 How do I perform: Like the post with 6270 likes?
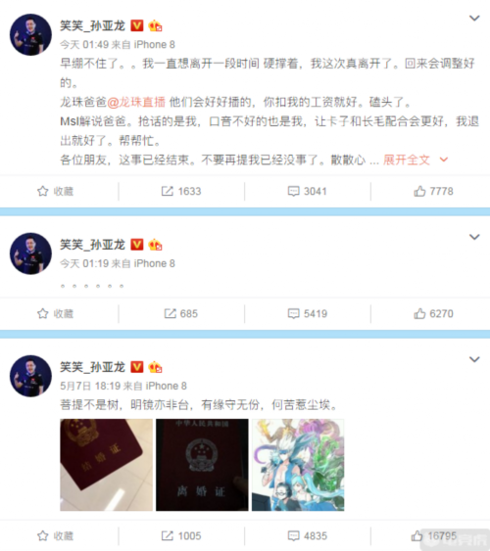433,313
